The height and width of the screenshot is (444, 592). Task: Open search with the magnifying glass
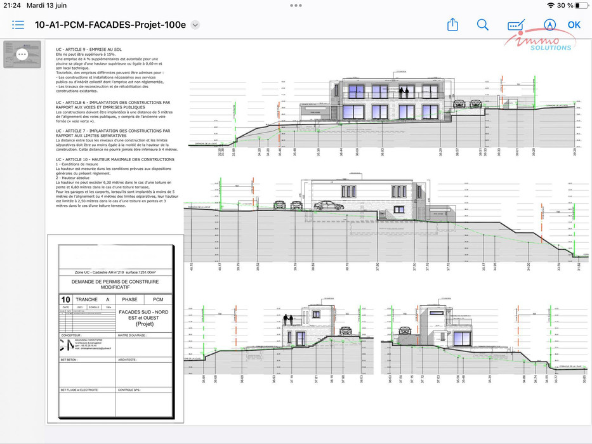[483, 25]
